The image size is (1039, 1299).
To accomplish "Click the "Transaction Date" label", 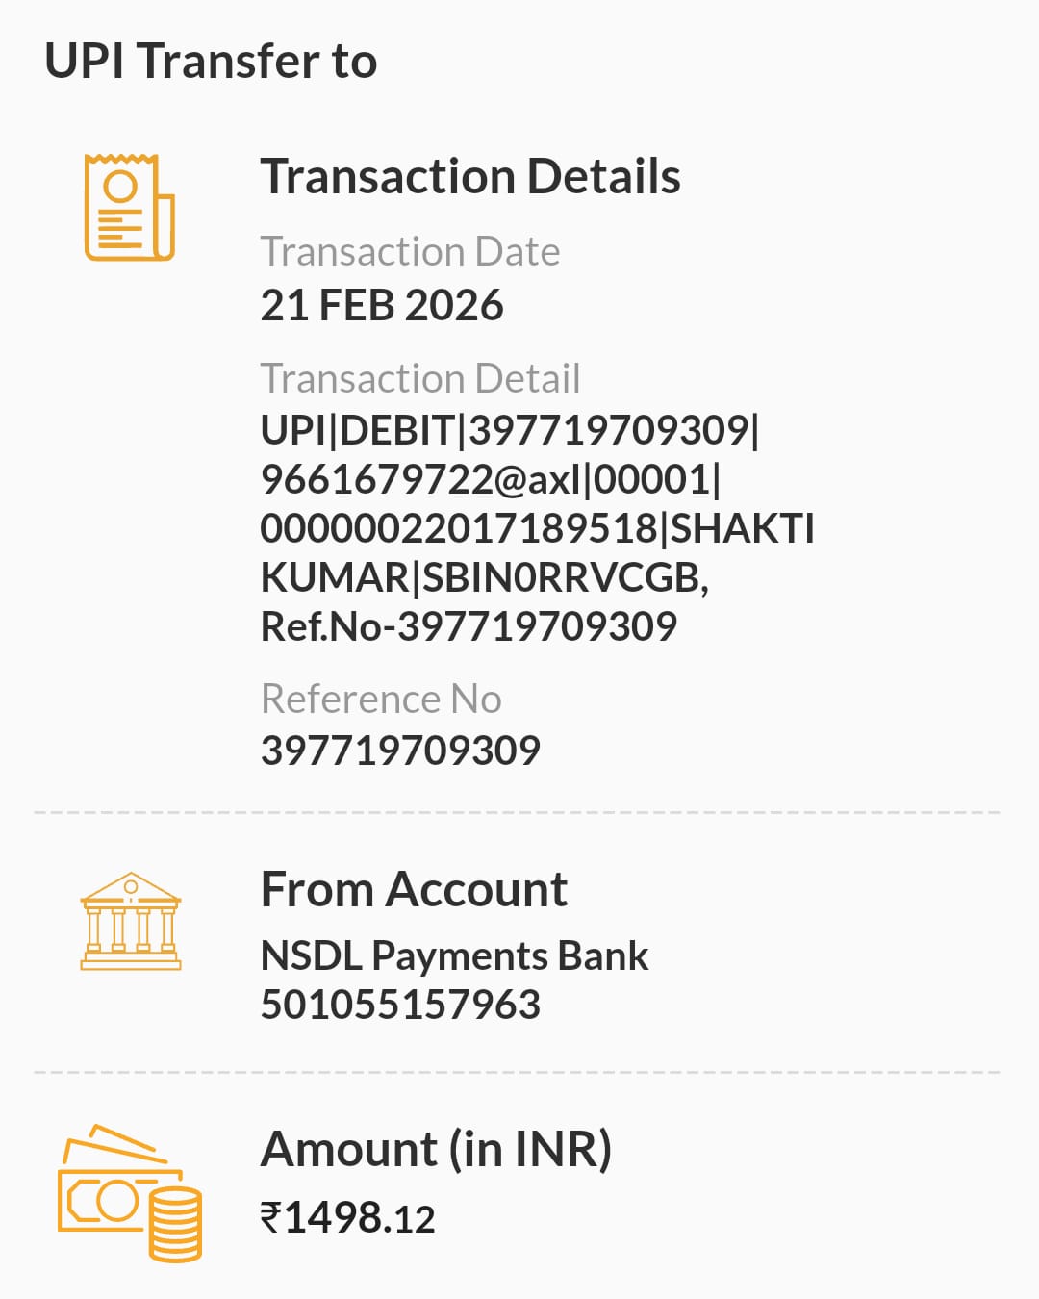I will coord(410,251).
